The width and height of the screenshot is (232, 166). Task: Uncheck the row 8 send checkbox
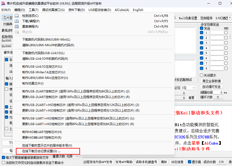pyautogui.click(x=201, y=68)
